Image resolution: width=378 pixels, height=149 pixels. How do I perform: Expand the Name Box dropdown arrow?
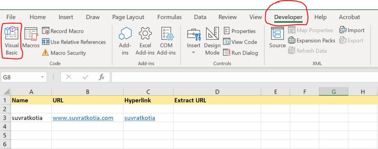pyautogui.click(x=42, y=77)
